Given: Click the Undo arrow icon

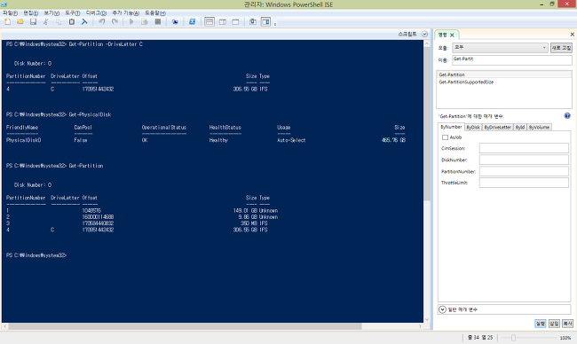Looking at the screenshot, I should point(101,21).
